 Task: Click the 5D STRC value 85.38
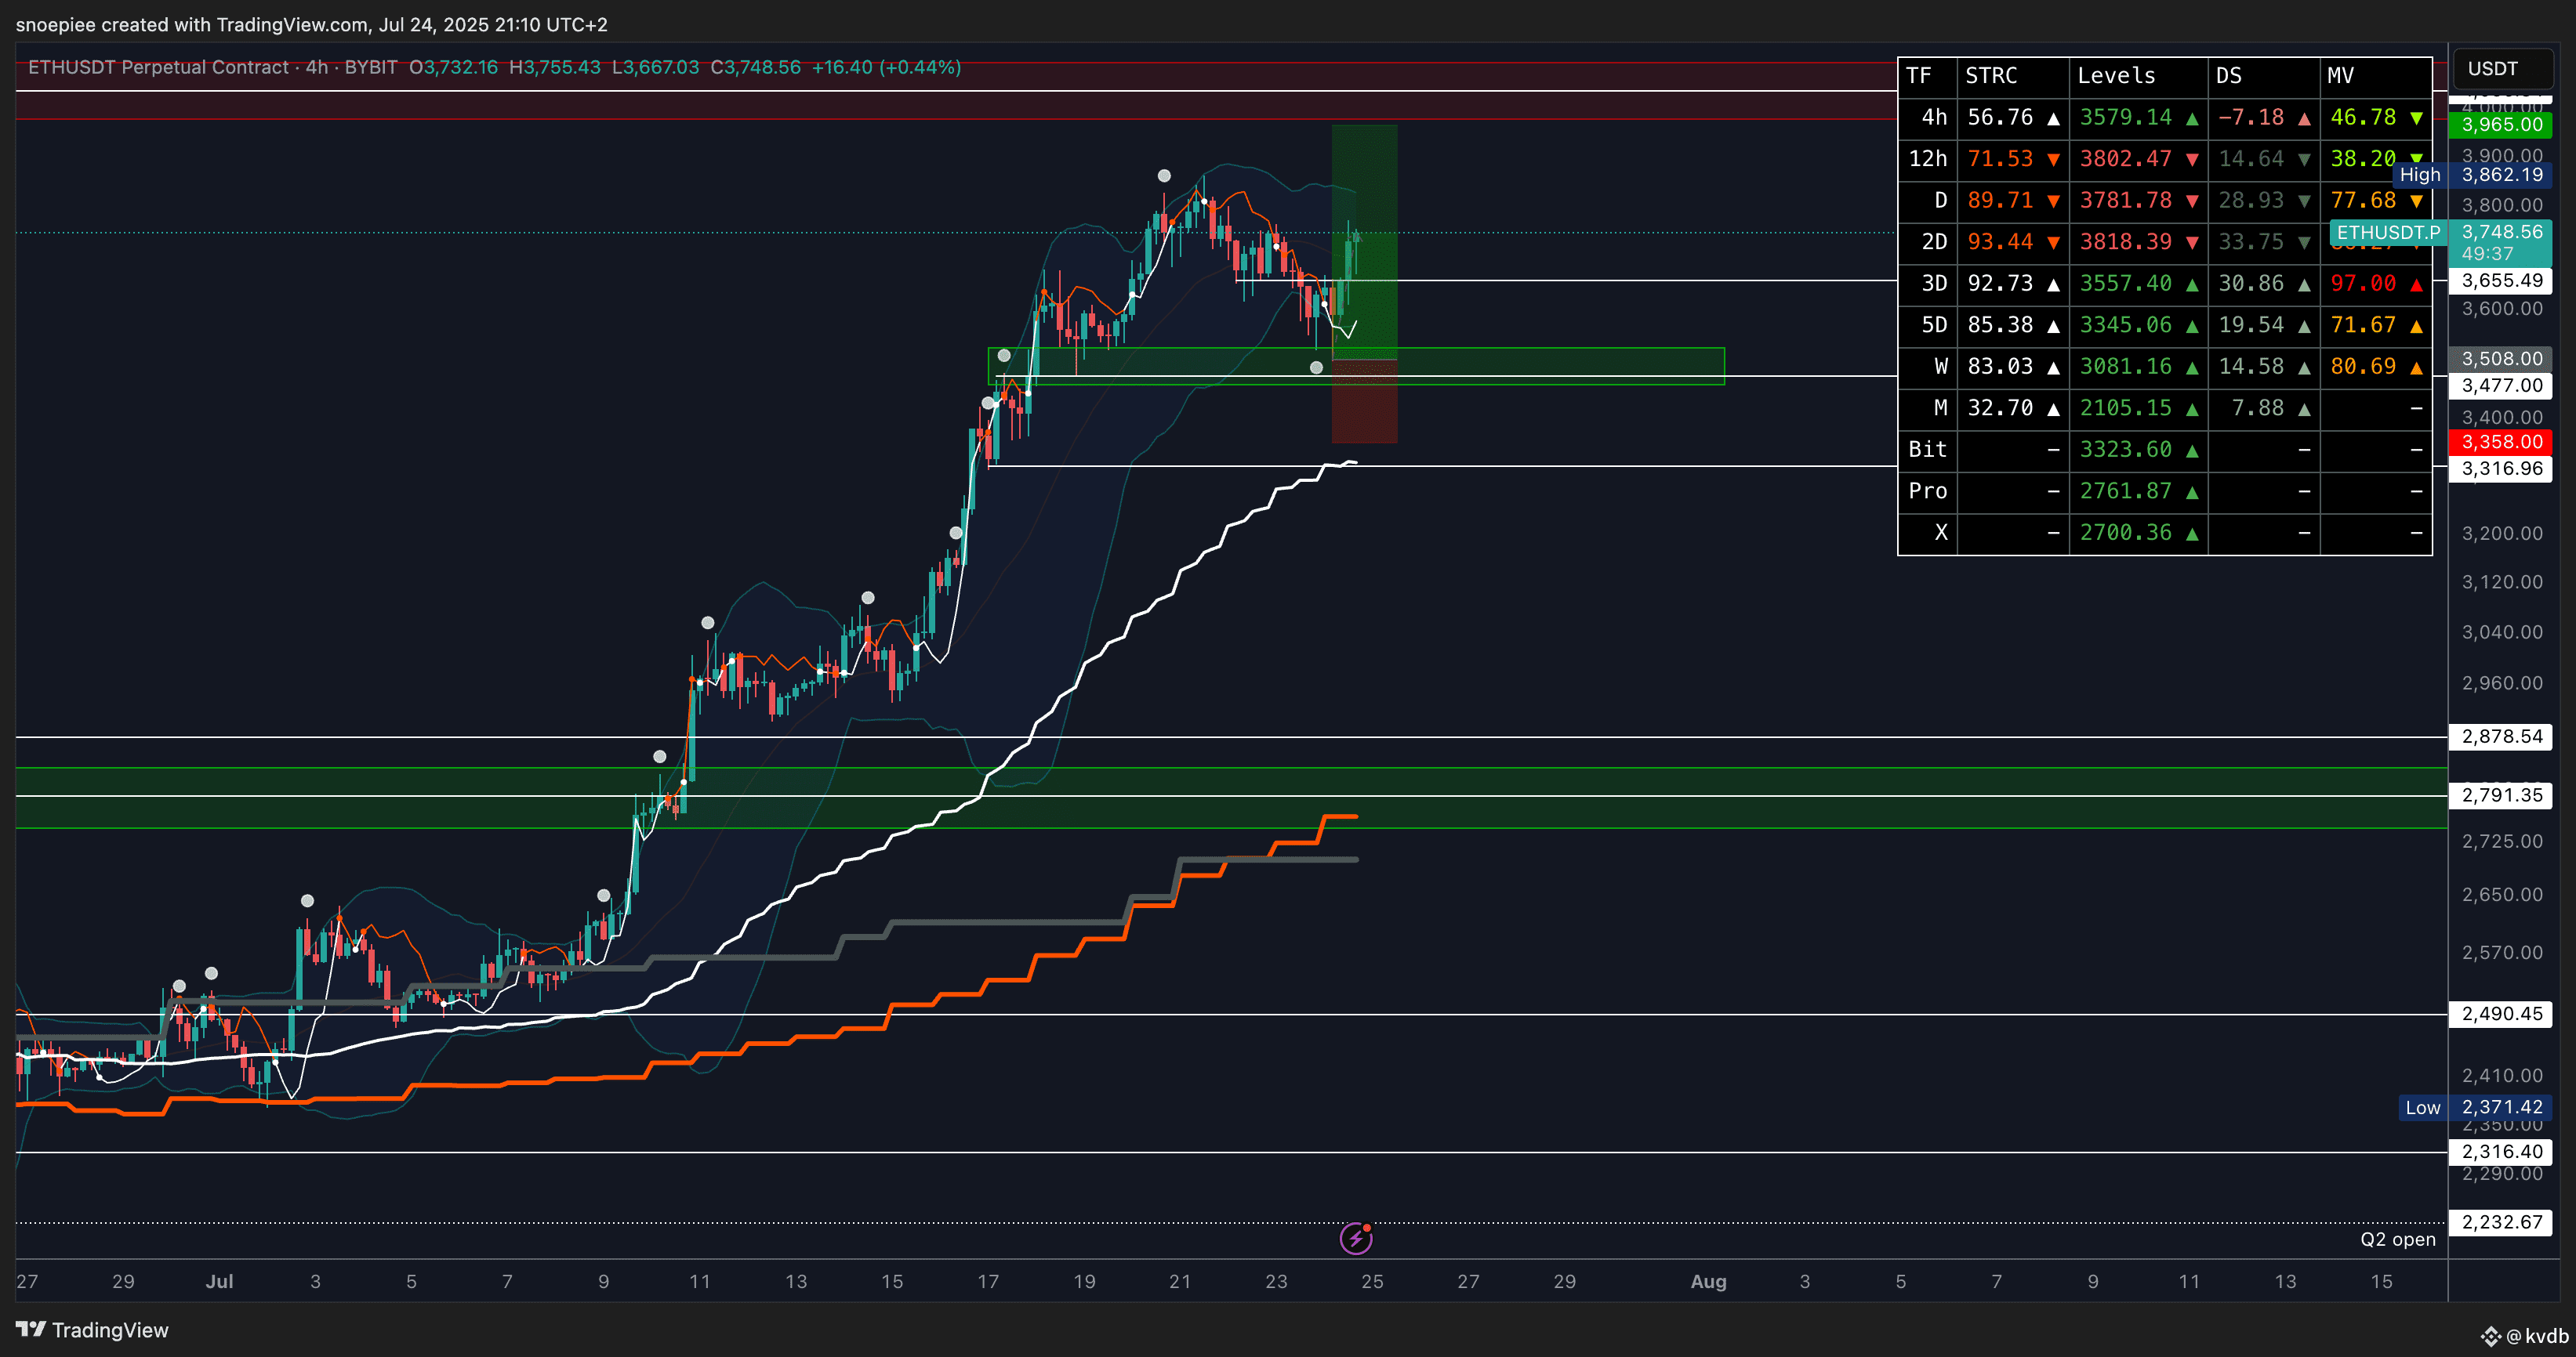(x=2000, y=325)
